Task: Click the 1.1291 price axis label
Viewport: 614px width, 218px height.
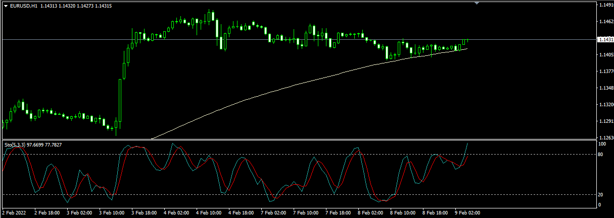Action: tap(605, 121)
